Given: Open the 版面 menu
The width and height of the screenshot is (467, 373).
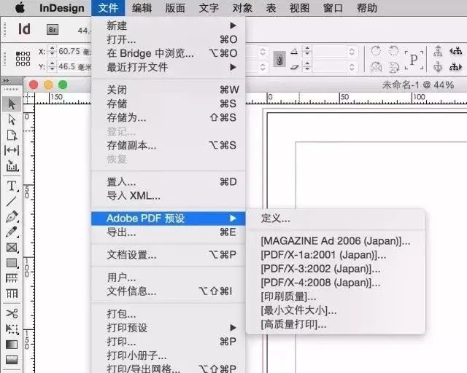Looking at the screenshot, I should click(175, 8).
